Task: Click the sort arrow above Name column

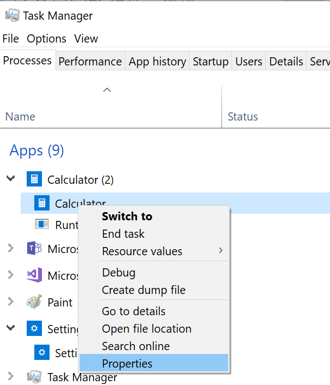Action: [x=107, y=90]
